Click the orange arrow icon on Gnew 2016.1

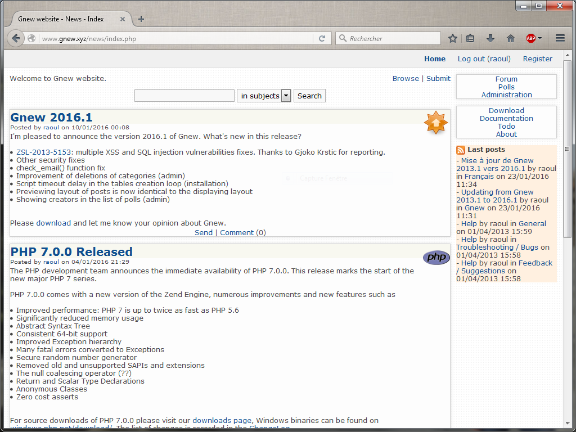coord(436,123)
